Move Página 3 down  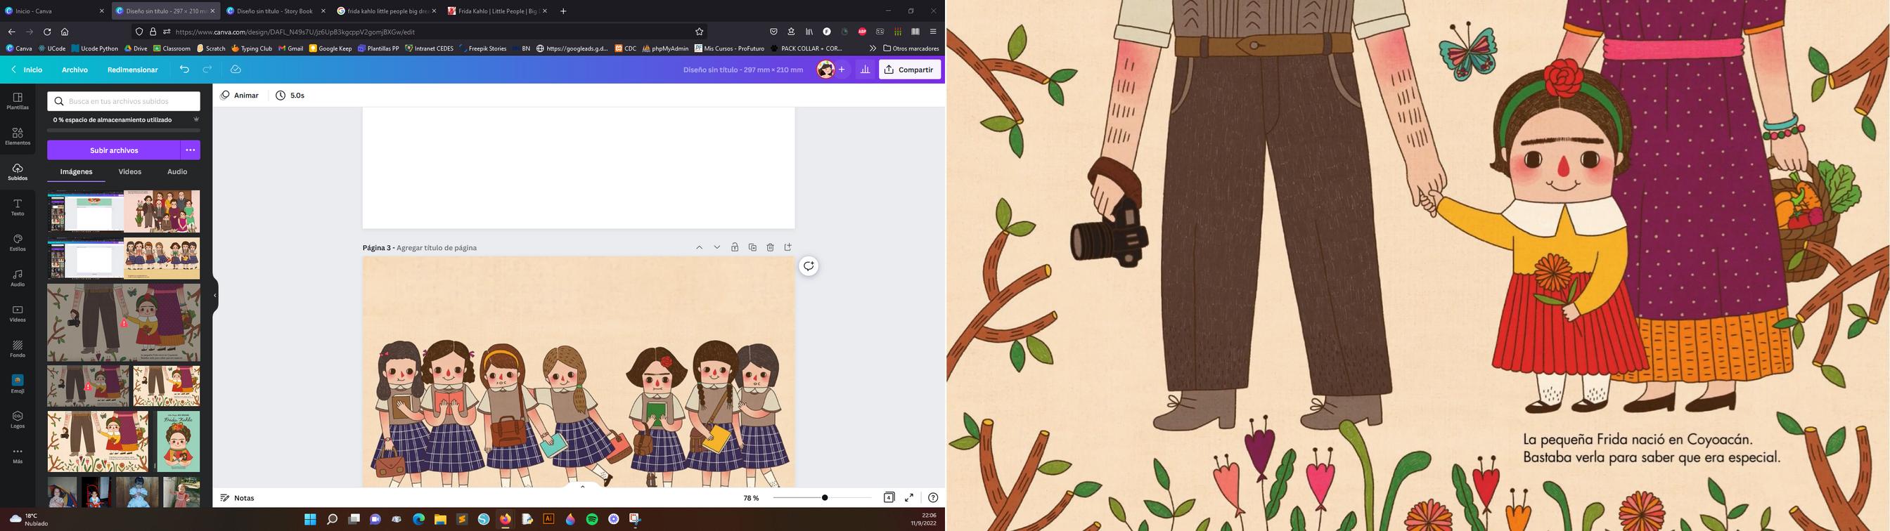tap(716, 247)
